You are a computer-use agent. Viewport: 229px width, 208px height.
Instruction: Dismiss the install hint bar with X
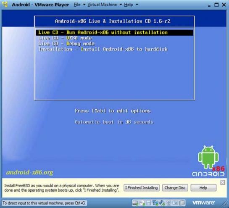coord(223,182)
